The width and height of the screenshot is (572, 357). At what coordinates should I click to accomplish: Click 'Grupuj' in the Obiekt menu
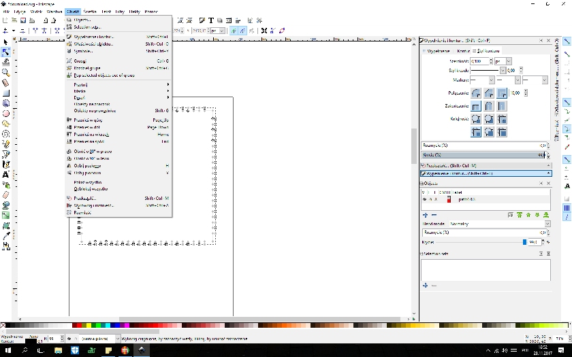click(80, 61)
